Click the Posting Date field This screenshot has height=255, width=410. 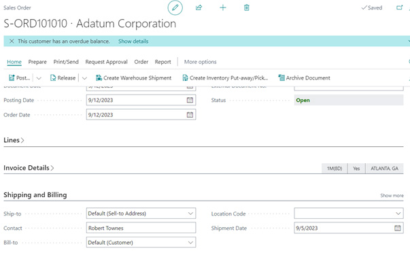141,100
